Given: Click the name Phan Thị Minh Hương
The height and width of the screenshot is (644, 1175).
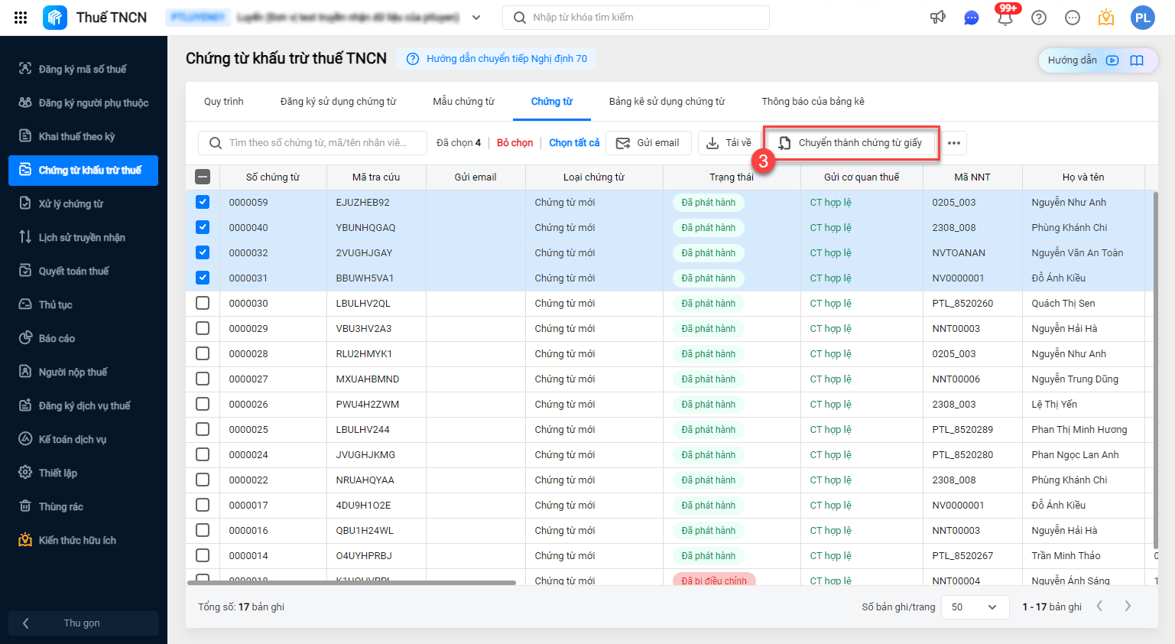Looking at the screenshot, I should coord(1079,429).
